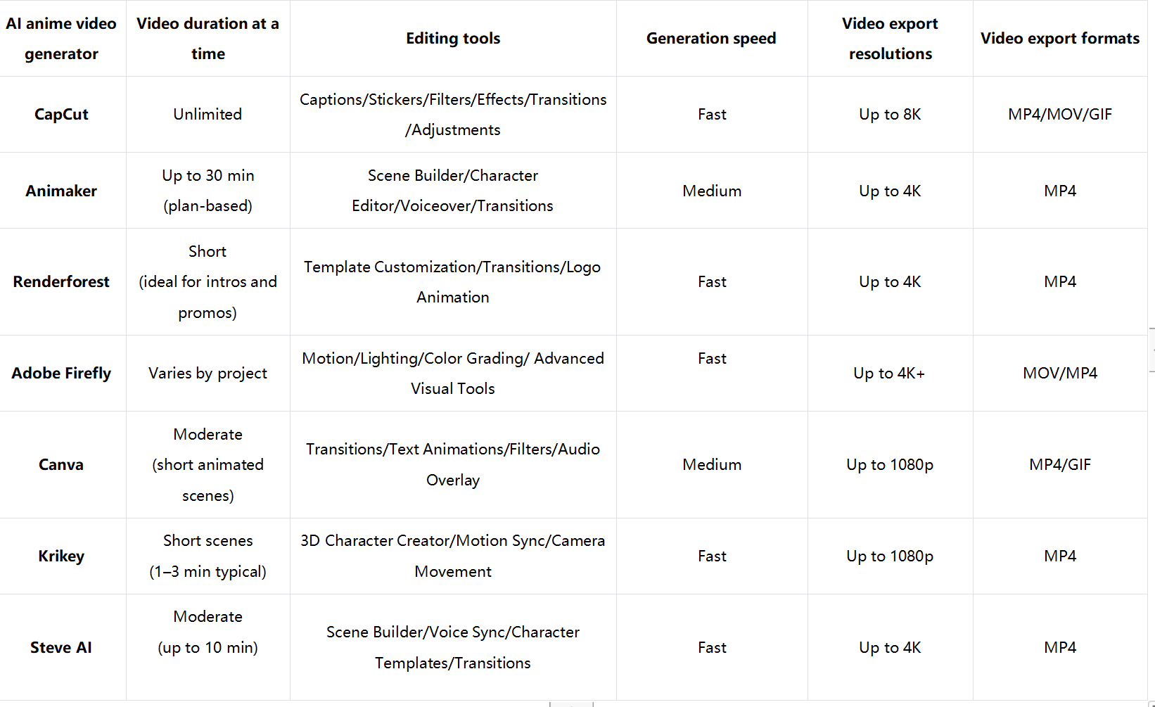Select the AI anime video generator header

[61, 39]
